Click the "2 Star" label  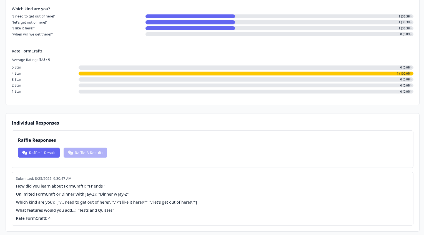(x=16, y=85)
